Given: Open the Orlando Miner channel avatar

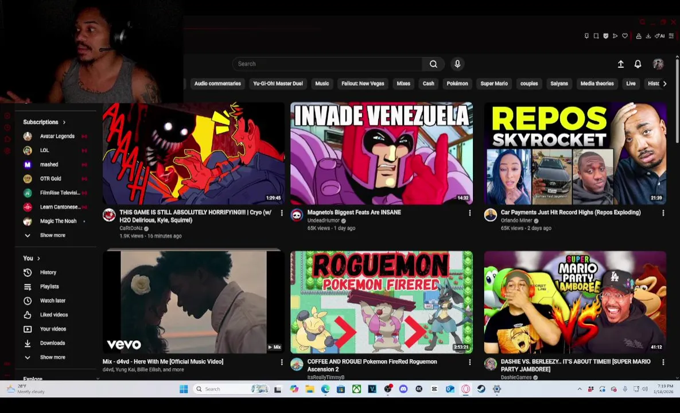Looking at the screenshot, I should [491, 215].
